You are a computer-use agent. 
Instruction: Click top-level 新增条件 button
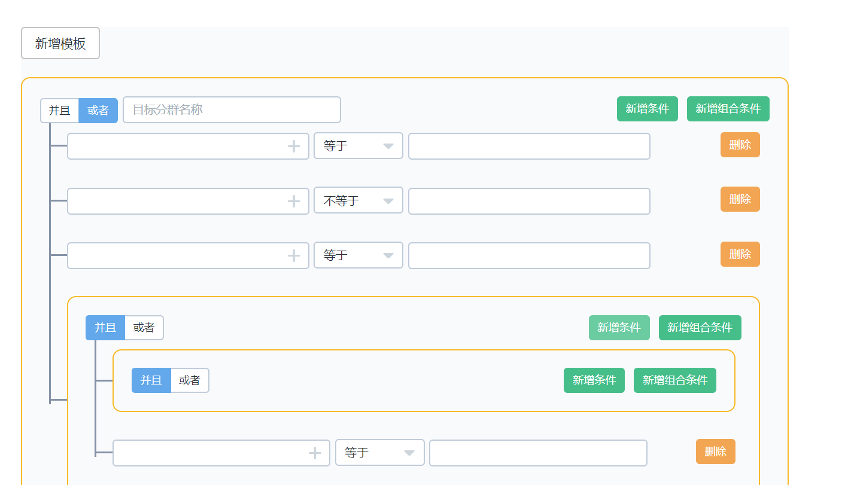click(x=647, y=109)
